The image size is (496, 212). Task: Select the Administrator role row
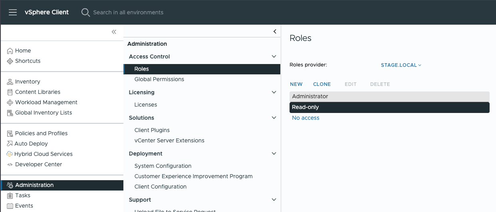(389, 96)
